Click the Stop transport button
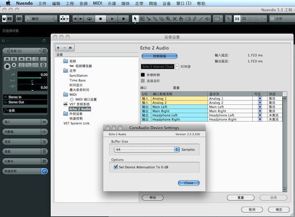Viewport: 295px width, 217px height. [100, 19]
